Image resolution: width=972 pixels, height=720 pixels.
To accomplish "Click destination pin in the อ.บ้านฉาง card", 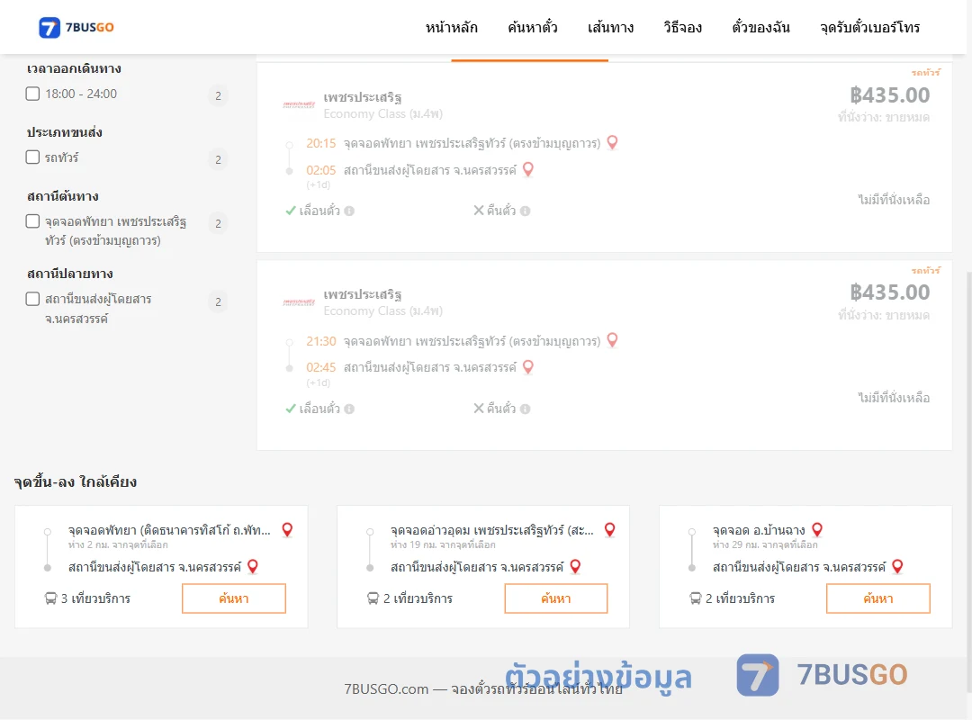I will pos(897,566).
